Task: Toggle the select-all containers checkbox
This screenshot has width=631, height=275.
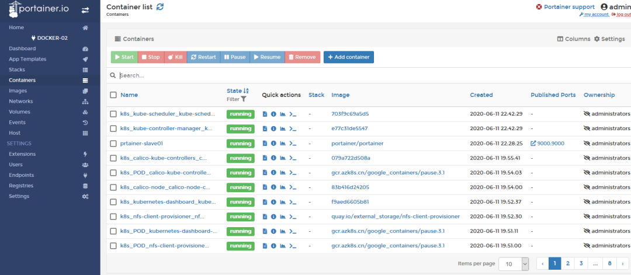Action: (x=113, y=95)
